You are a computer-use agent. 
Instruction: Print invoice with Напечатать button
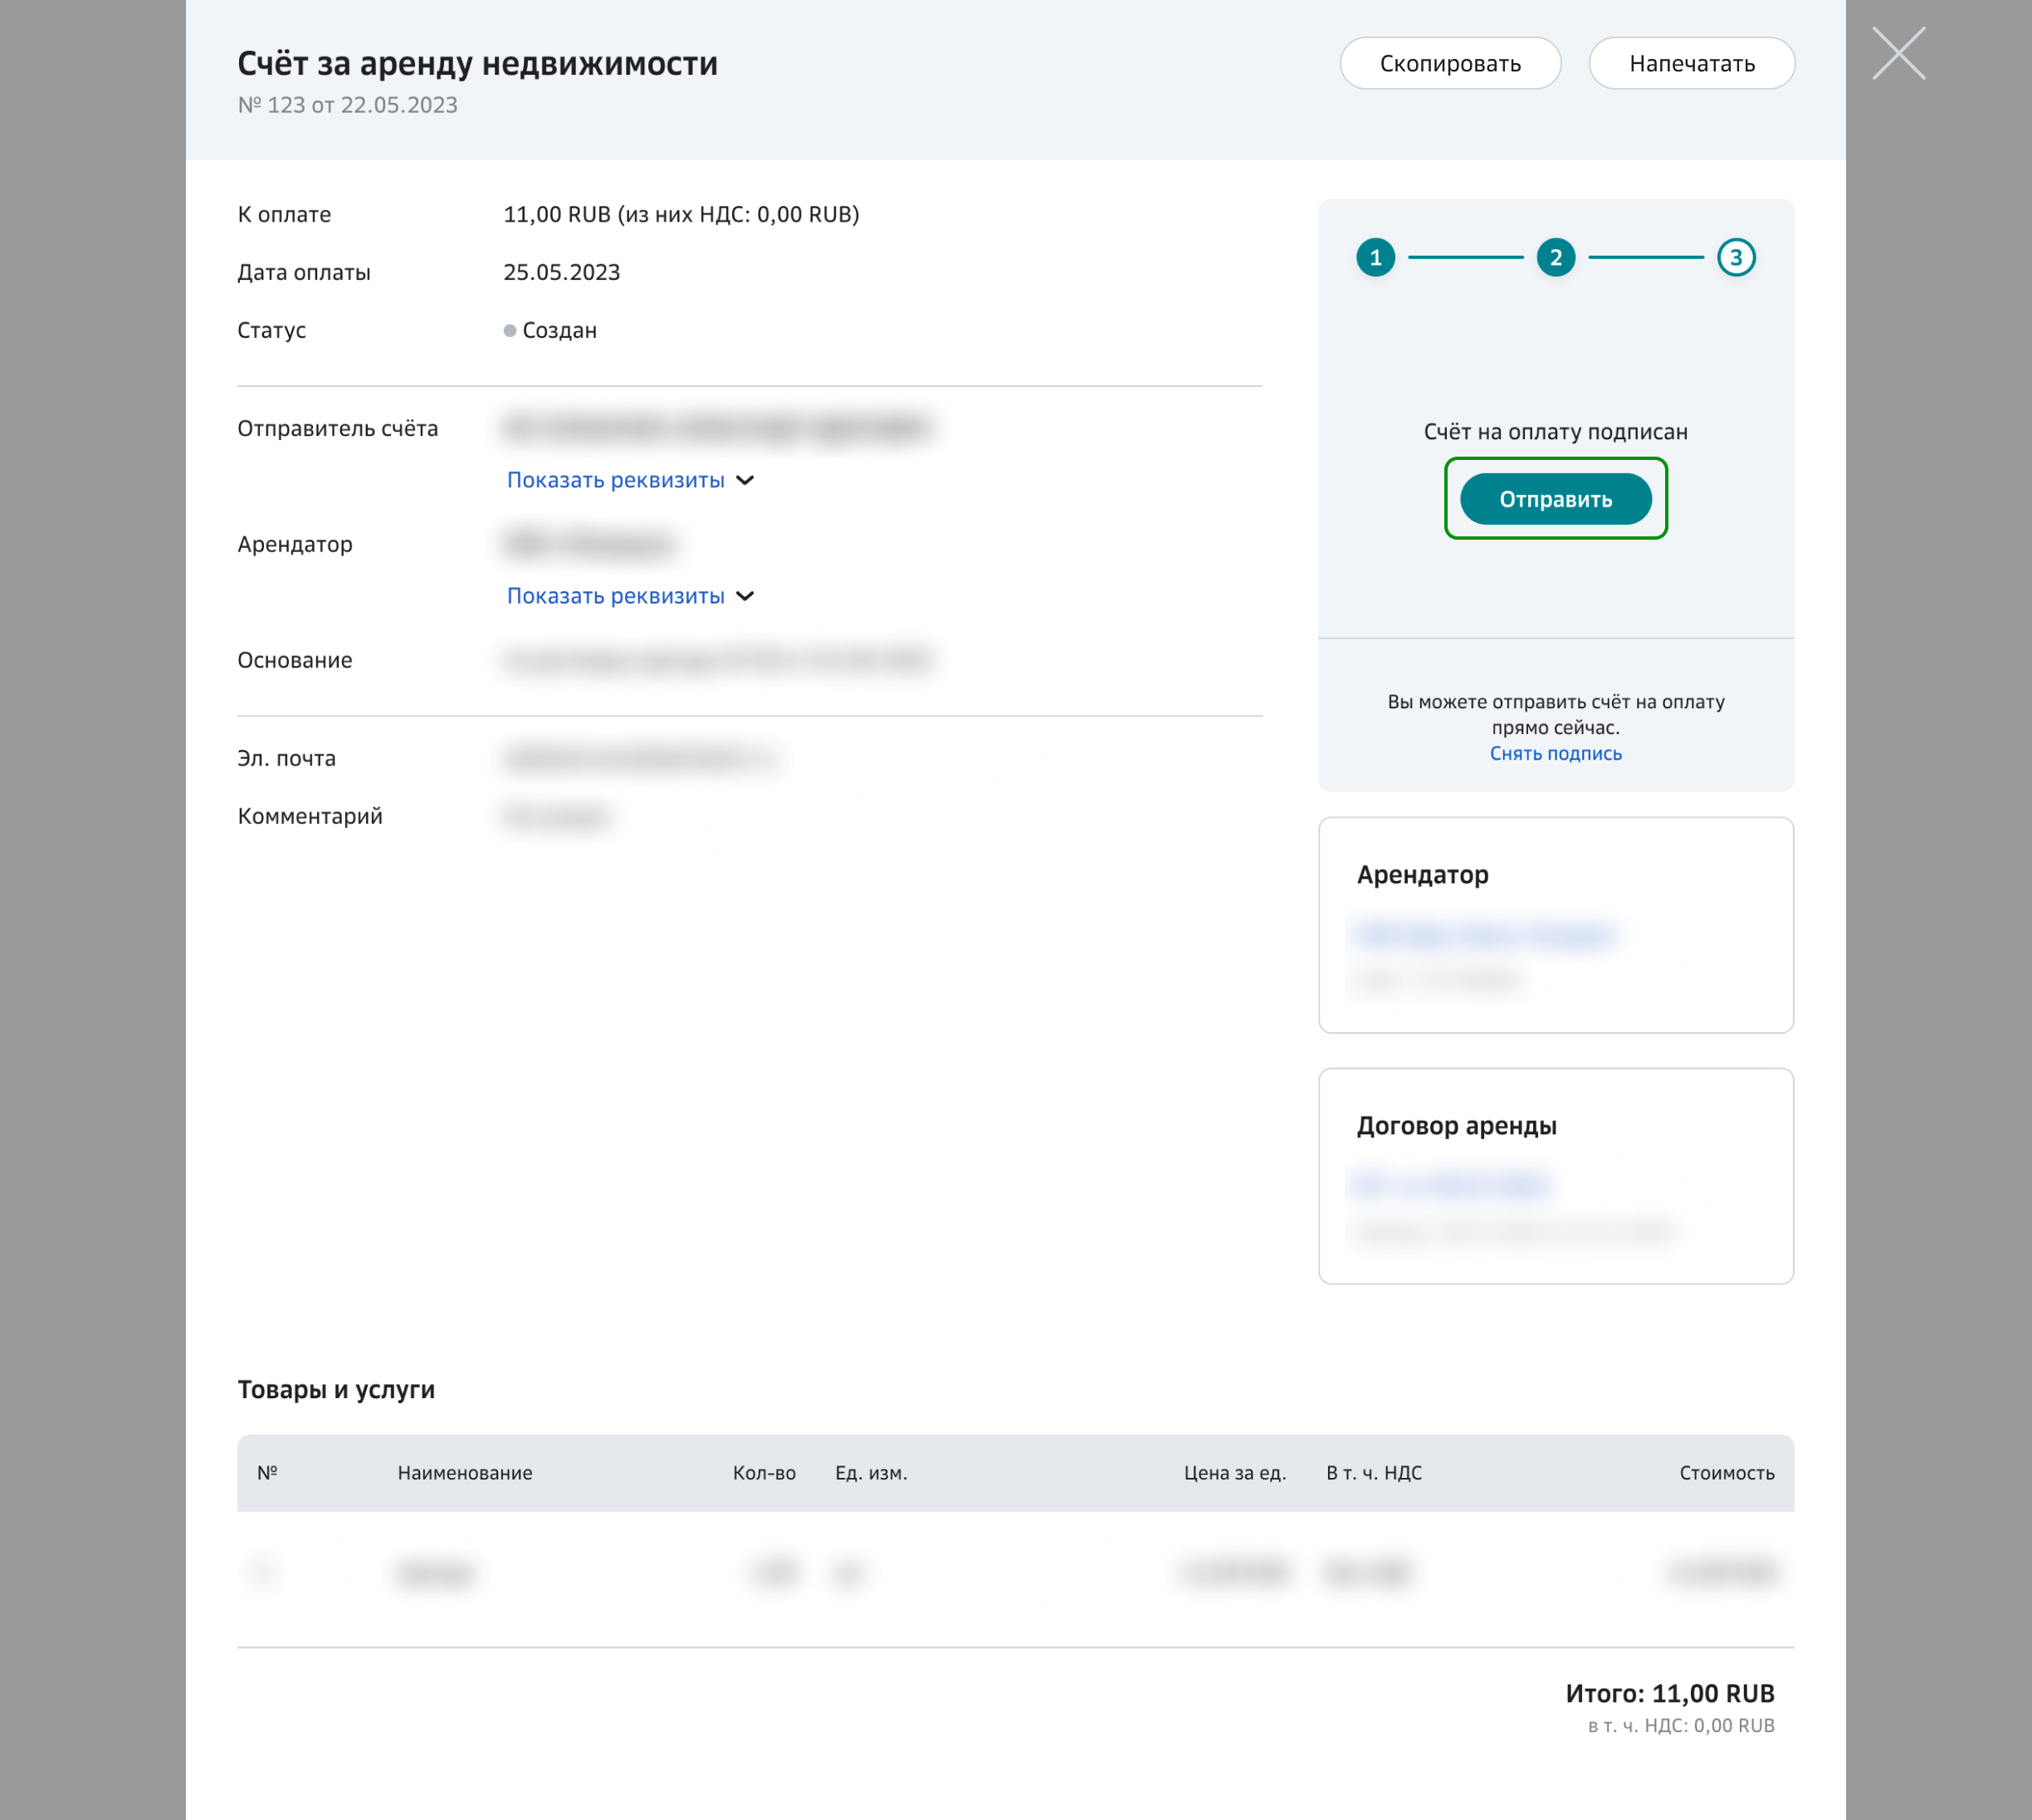click(1691, 64)
